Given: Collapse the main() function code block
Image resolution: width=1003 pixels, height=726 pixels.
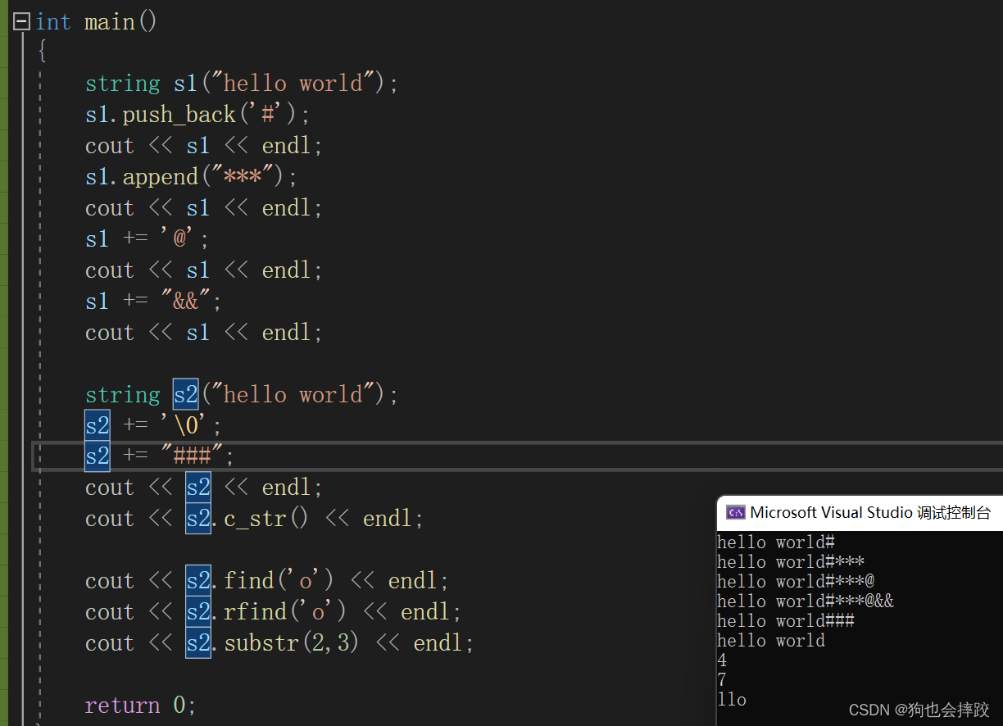Looking at the screenshot, I should 22,22.
